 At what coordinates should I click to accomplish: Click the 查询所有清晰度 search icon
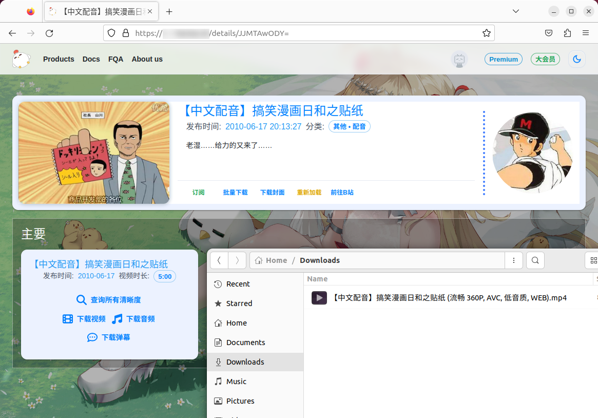(81, 300)
